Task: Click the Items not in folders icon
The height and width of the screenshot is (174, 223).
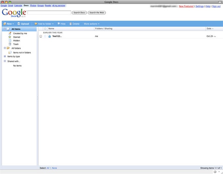Action: [10, 53]
